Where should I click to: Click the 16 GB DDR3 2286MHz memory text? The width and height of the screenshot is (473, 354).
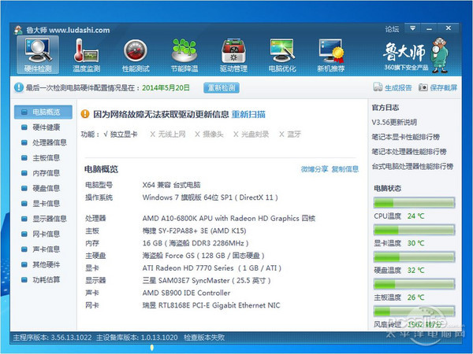coord(196,243)
